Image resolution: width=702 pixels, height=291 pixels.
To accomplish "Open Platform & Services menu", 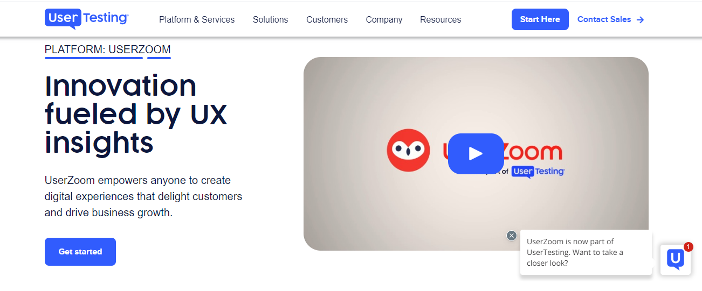I will tap(197, 19).
